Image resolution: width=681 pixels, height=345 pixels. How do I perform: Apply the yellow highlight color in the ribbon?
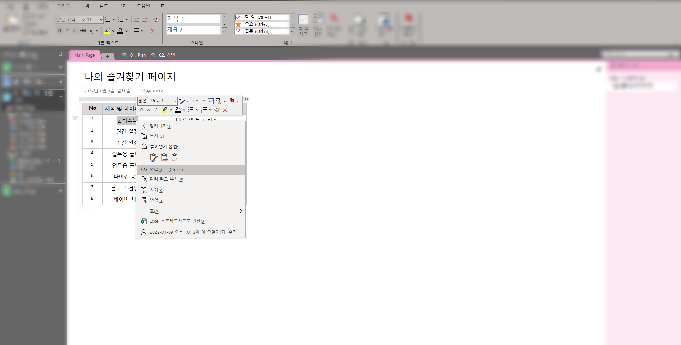click(x=107, y=31)
